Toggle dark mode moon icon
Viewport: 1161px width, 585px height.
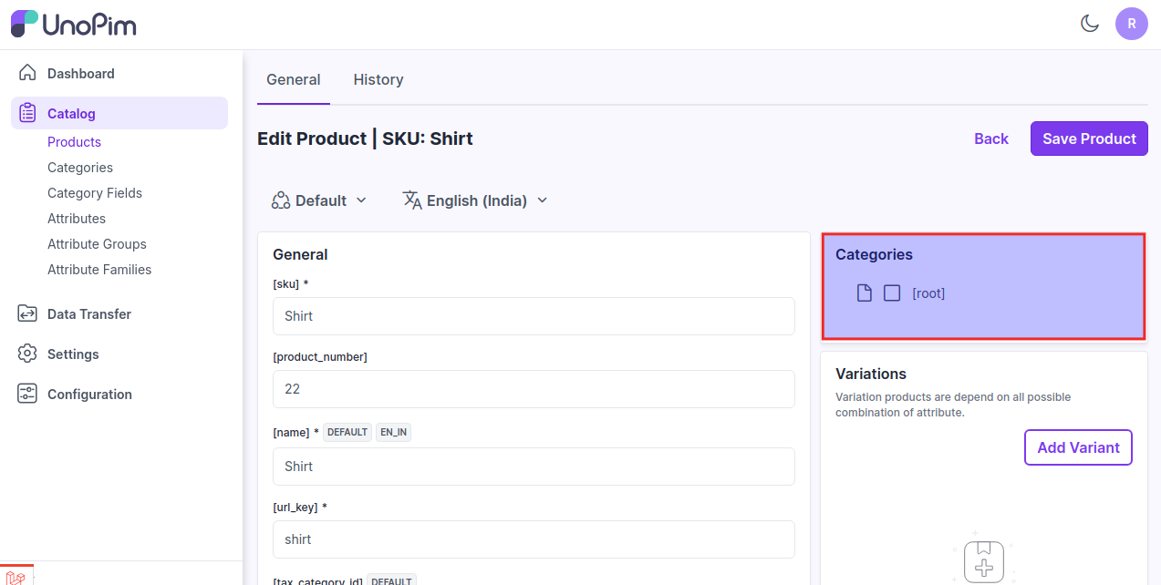coord(1090,24)
